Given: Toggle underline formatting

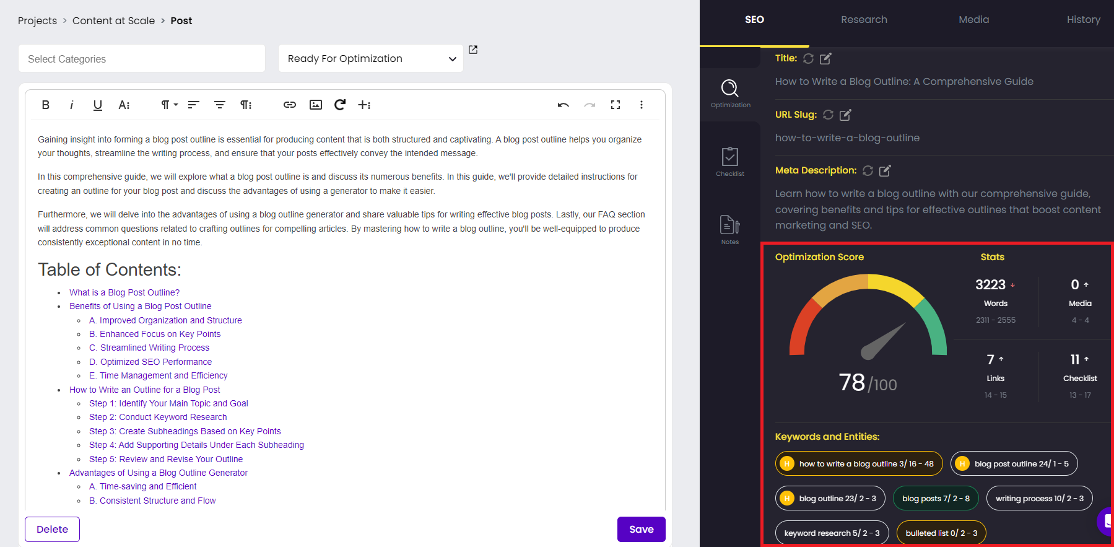Looking at the screenshot, I should (98, 105).
